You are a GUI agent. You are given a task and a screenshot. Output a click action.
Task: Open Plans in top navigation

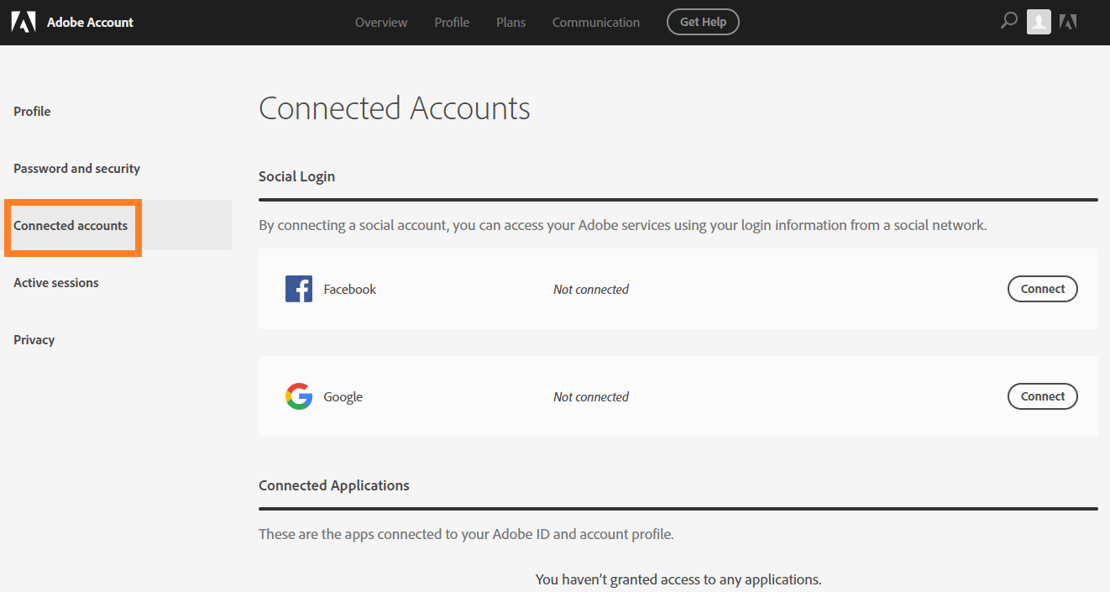click(x=510, y=23)
